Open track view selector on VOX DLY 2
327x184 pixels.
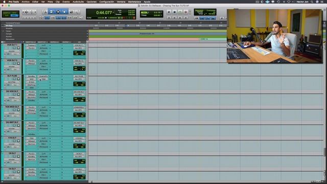12,66
